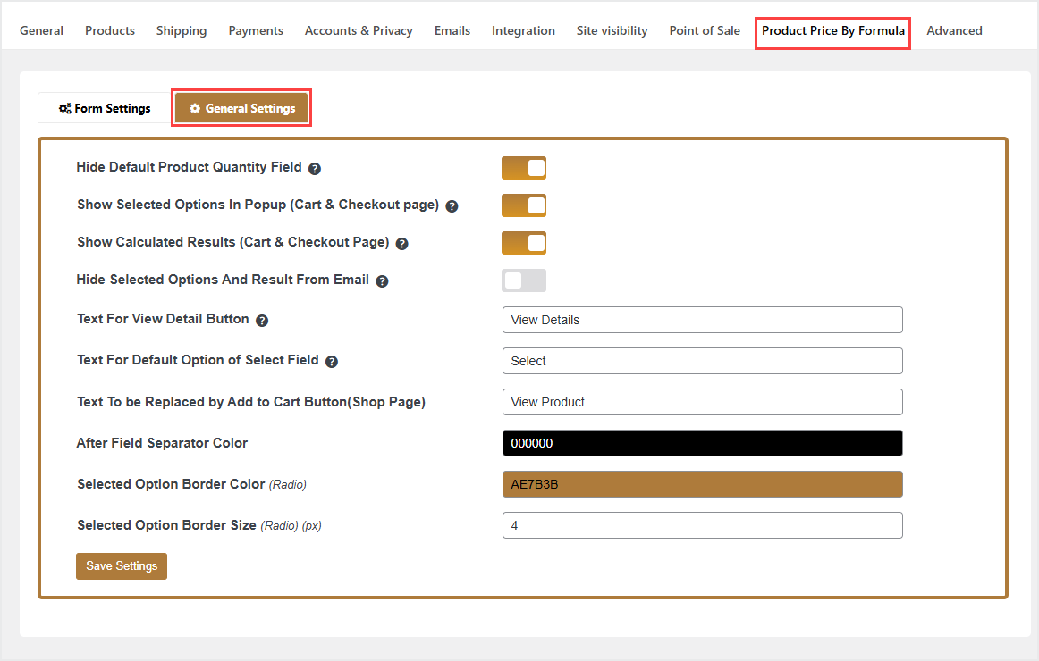Click help icon beside Text For View Detail Button

pyautogui.click(x=262, y=321)
